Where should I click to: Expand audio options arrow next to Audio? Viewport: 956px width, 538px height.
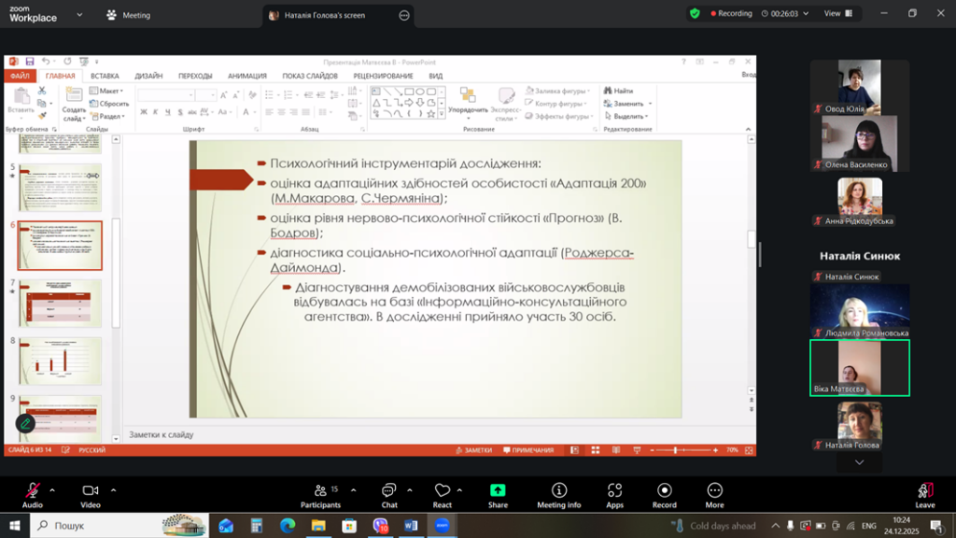coord(52,489)
